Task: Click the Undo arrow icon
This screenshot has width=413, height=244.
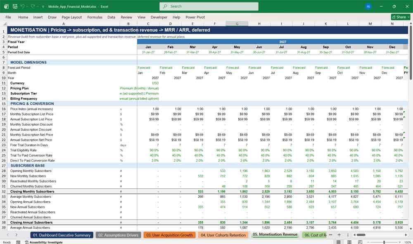Action: click(x=23, y=6)
